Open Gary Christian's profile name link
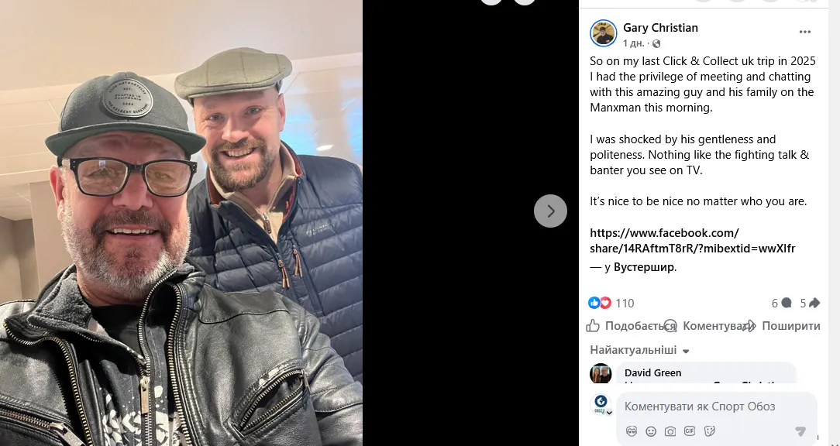The height and width of the screenshot is (446, 840). coord(660,28)
